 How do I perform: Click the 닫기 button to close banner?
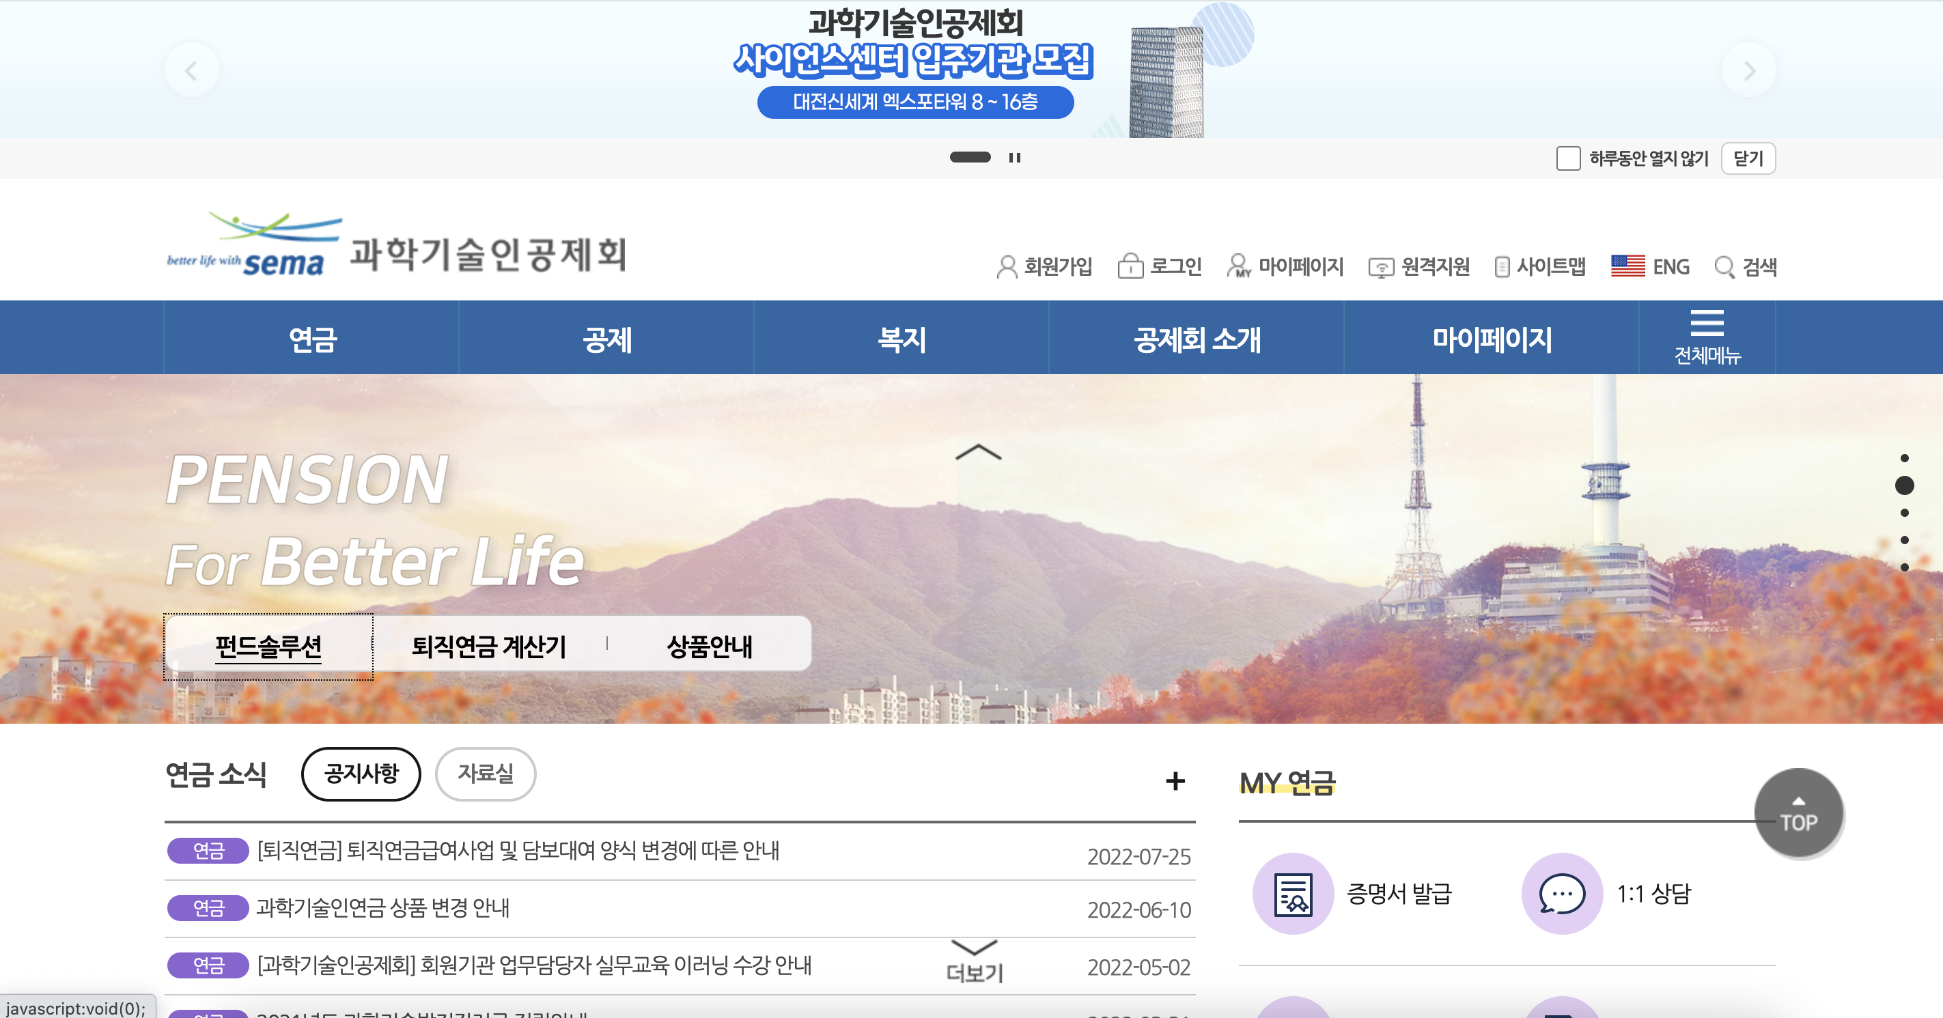pos(1748,158)
